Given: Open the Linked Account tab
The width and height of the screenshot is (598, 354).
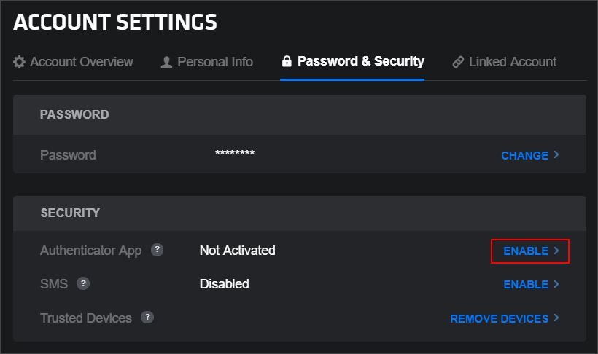Looking at the screenshot, I should (x=512, y=62).
